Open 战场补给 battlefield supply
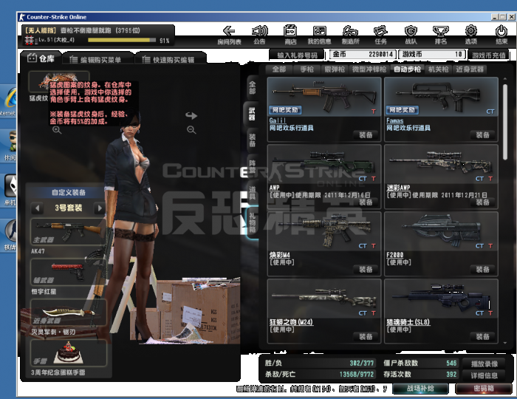This screenshot has width=517, height=399. click(x=420, y=389)
